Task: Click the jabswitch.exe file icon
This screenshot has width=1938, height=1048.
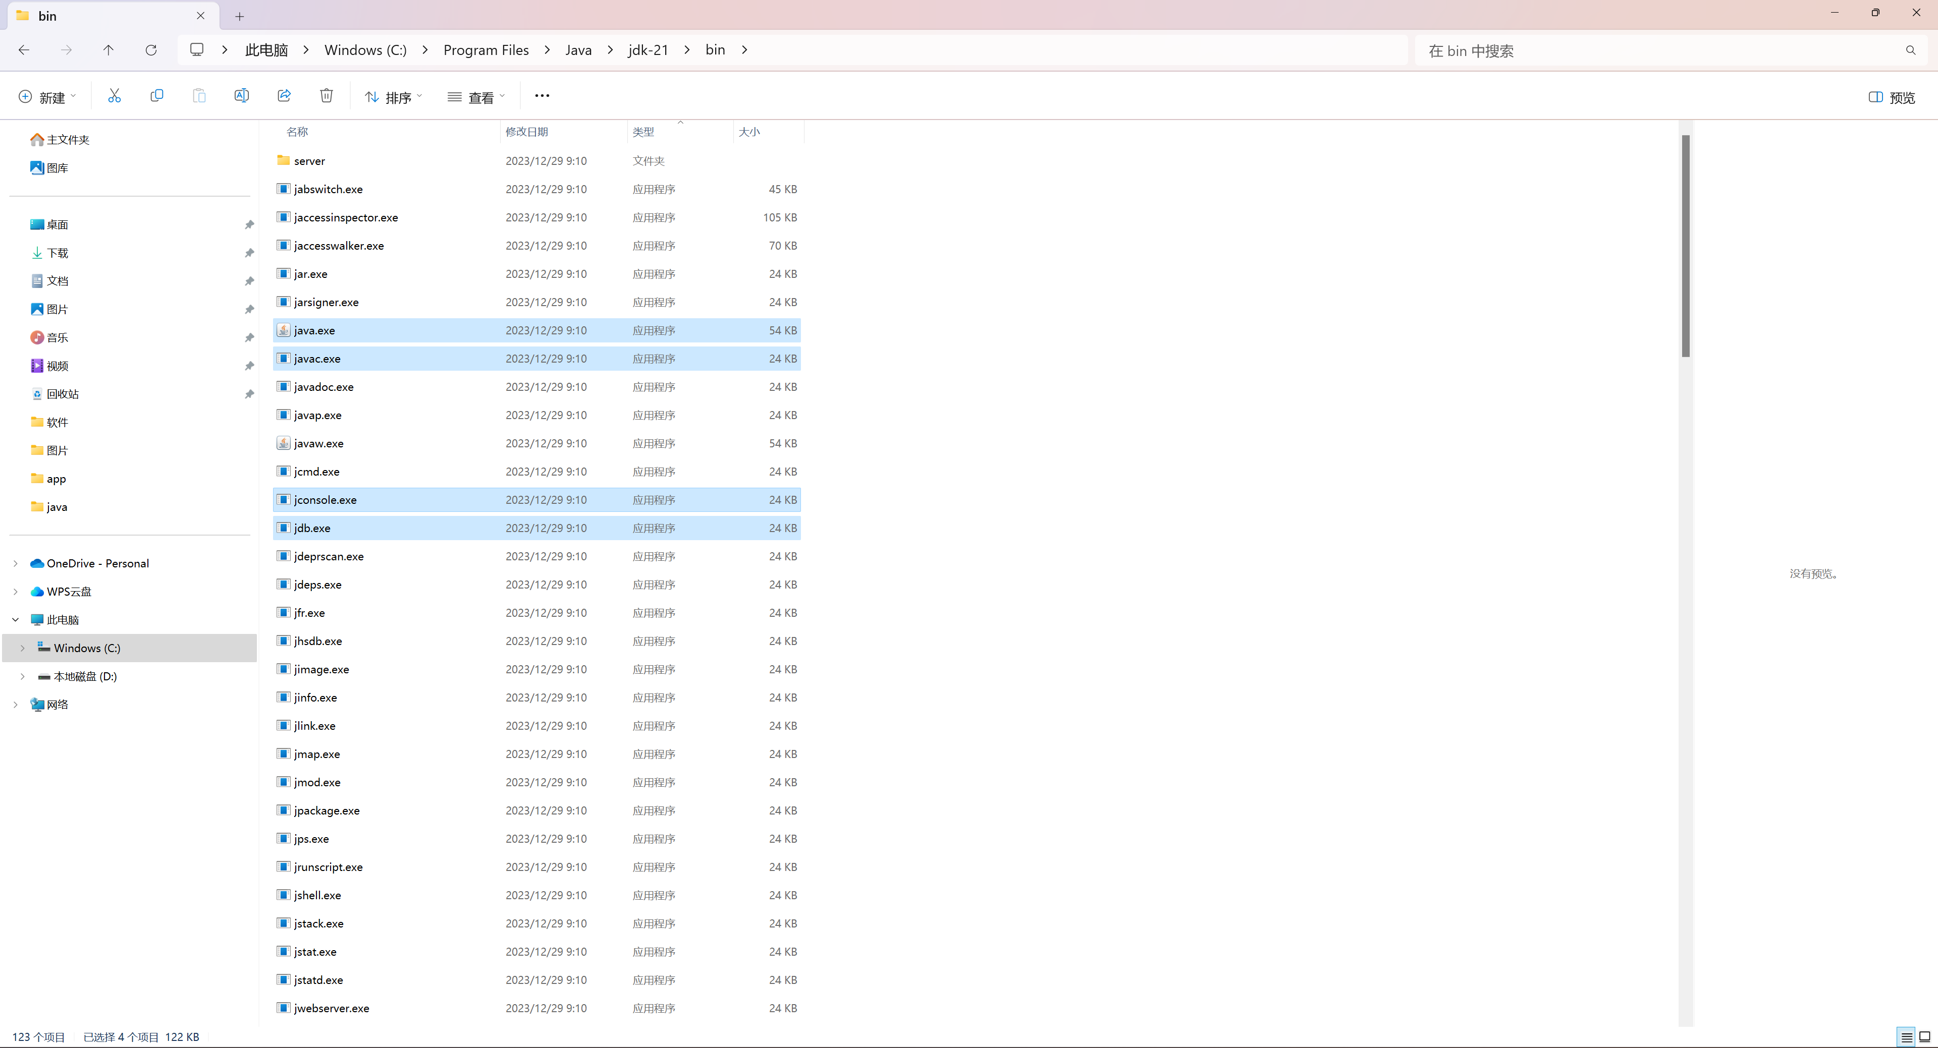Action: point(283,189)
